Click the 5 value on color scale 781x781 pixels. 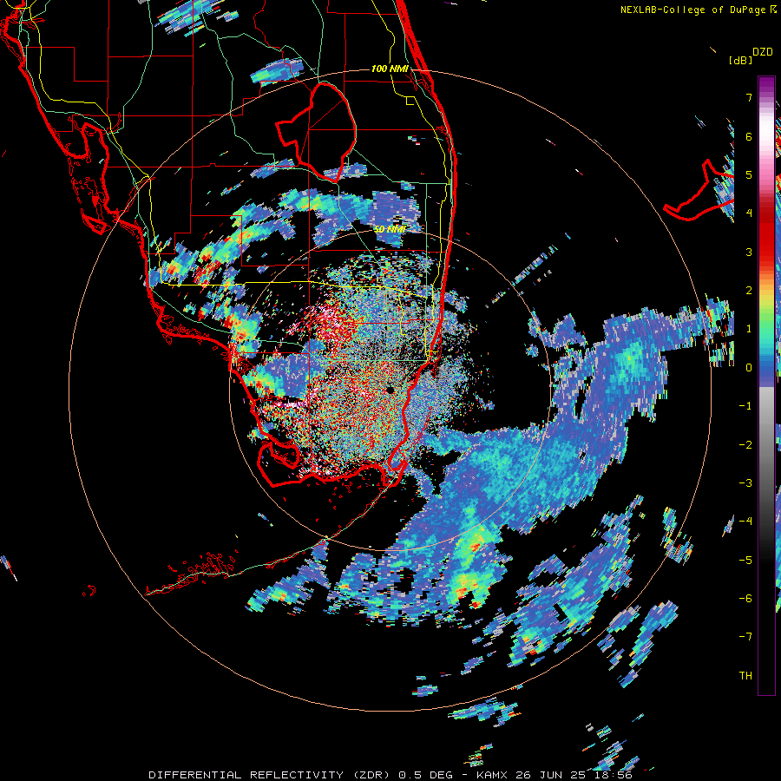pos(749,174)
